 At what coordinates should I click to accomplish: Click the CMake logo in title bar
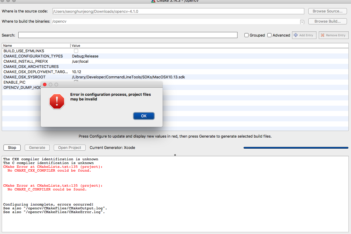point(153,1)
